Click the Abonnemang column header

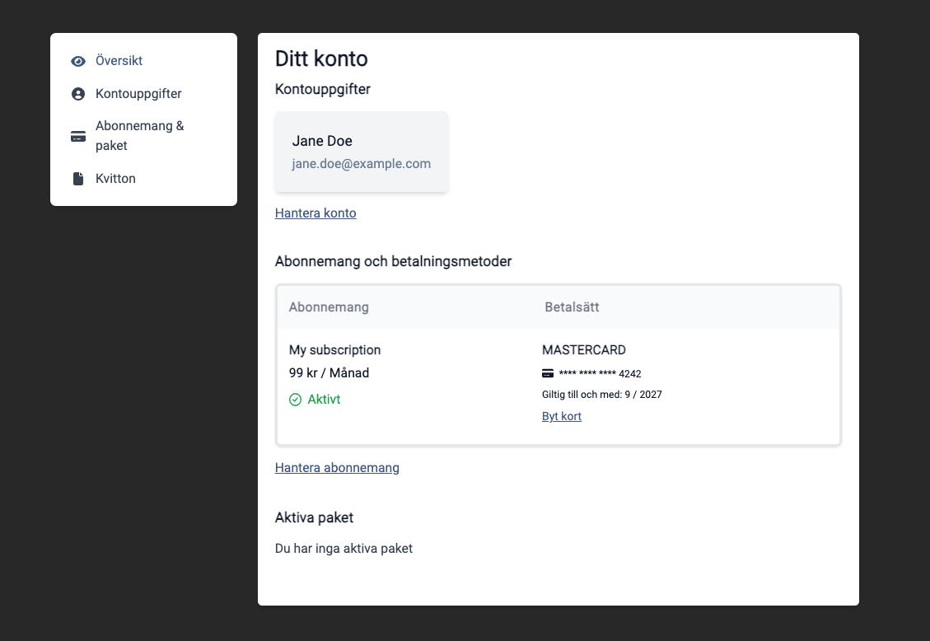tap(329, 307)
